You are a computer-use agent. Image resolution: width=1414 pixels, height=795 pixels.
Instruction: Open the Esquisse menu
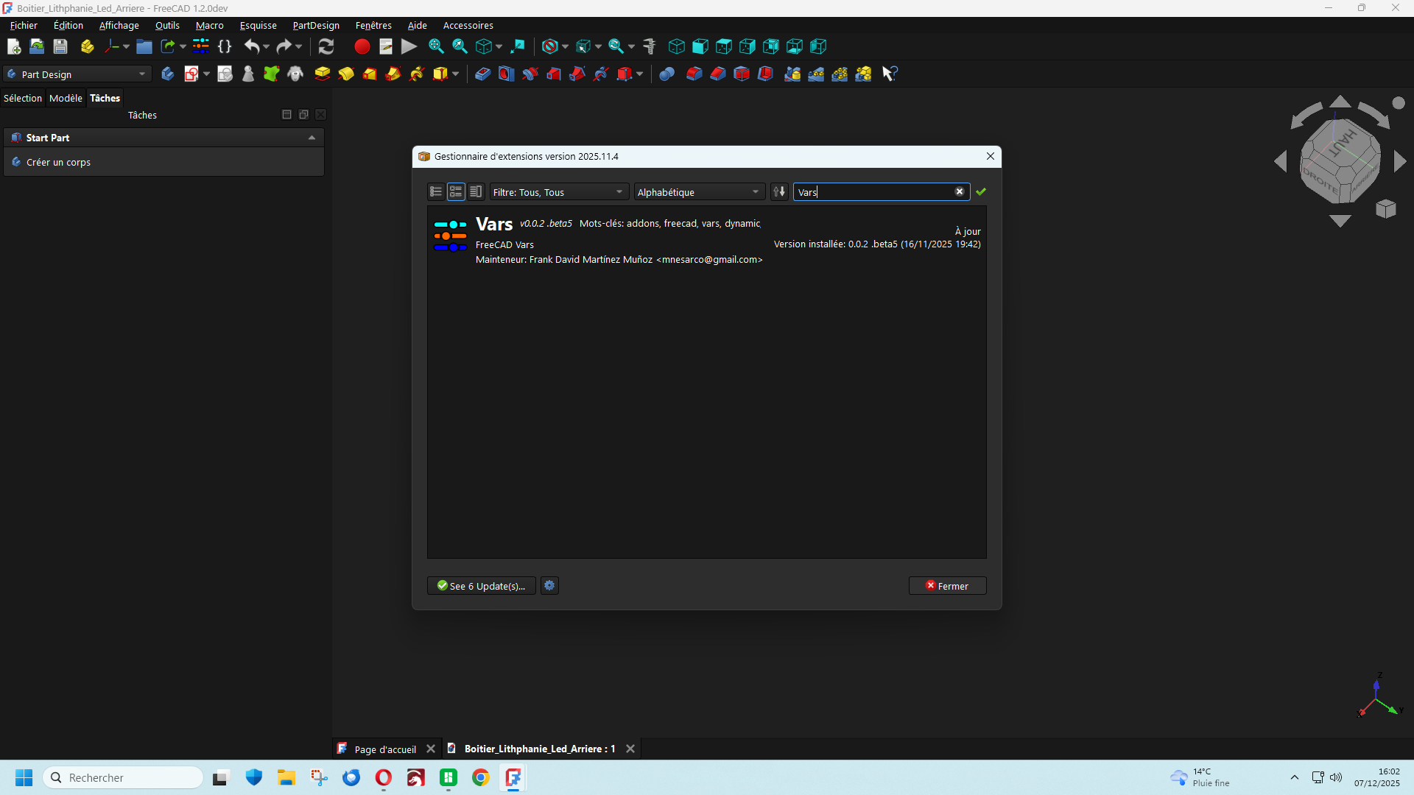(258, 25)
